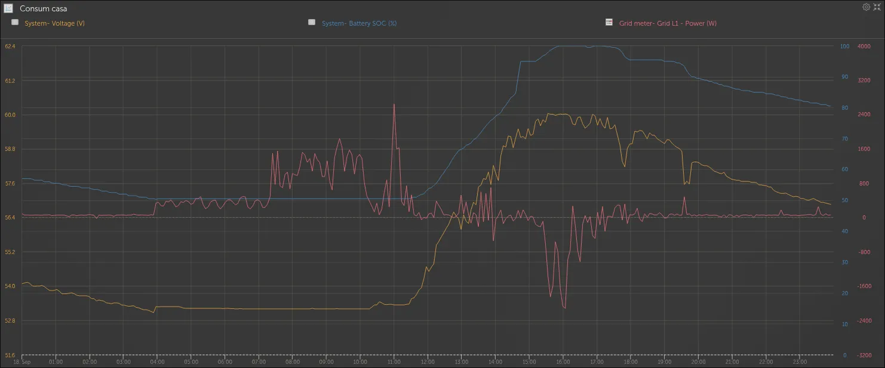This screenshot has width=885, height=368.
Task: Click the 4000 value on the power axis
Action: coord(864,46)
